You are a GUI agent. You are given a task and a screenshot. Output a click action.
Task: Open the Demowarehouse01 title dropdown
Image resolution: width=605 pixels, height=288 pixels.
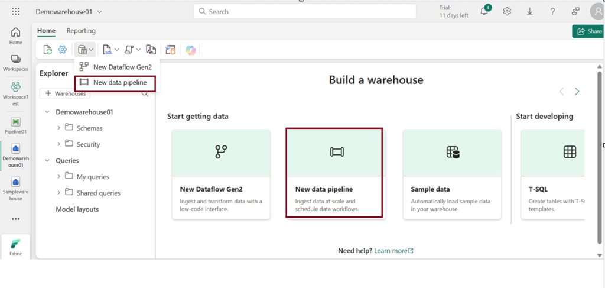[x=99, y=12]
